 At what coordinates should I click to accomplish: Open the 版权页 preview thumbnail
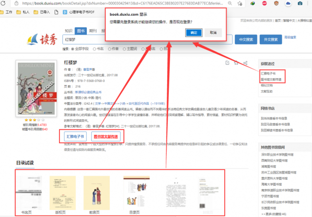[63, 193]
